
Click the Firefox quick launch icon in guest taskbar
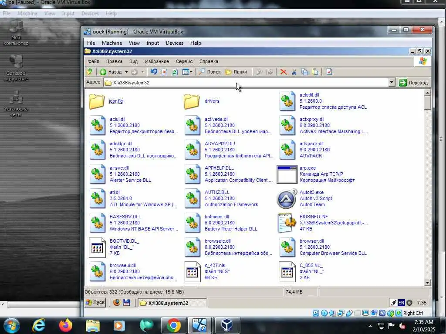pyautogui.click(x=117, y=303)
